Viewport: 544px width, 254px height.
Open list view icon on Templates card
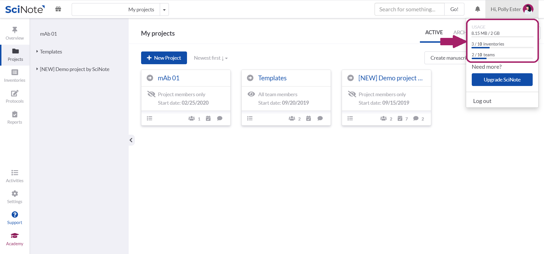coord(250,119)
